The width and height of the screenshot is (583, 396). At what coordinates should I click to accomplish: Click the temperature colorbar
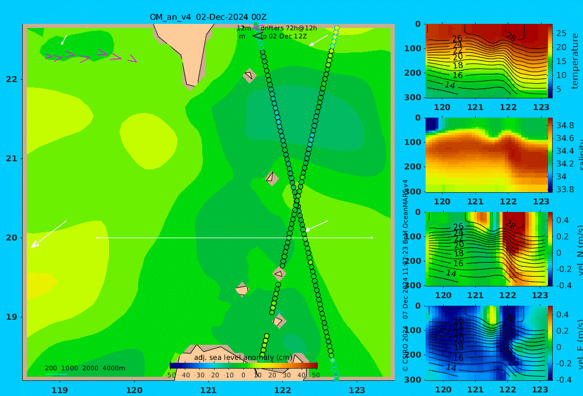point(550,61)
